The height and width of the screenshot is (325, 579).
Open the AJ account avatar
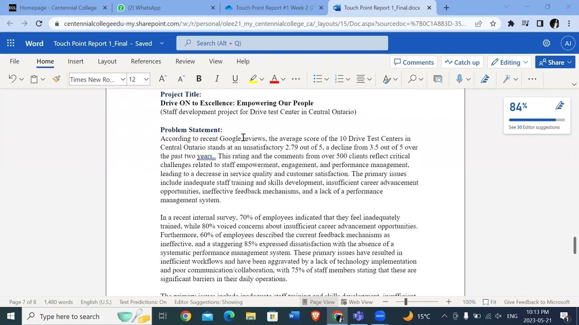pos(568,43)
